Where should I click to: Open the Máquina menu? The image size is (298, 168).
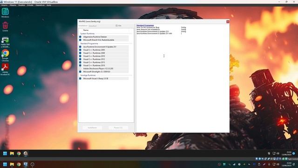[x=13, y=5]
